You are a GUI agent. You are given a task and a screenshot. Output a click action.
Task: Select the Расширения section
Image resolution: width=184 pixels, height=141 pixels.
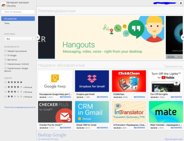pos(18,19)
